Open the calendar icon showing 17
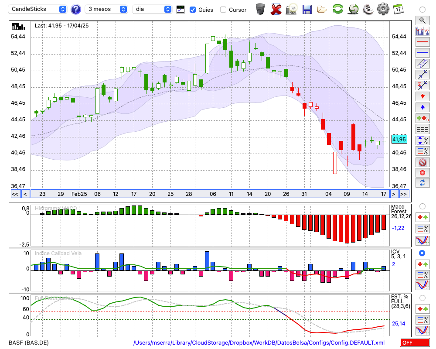Image resolution: width=436 pixels, height=349 pixels. click(x=398, y=9)
